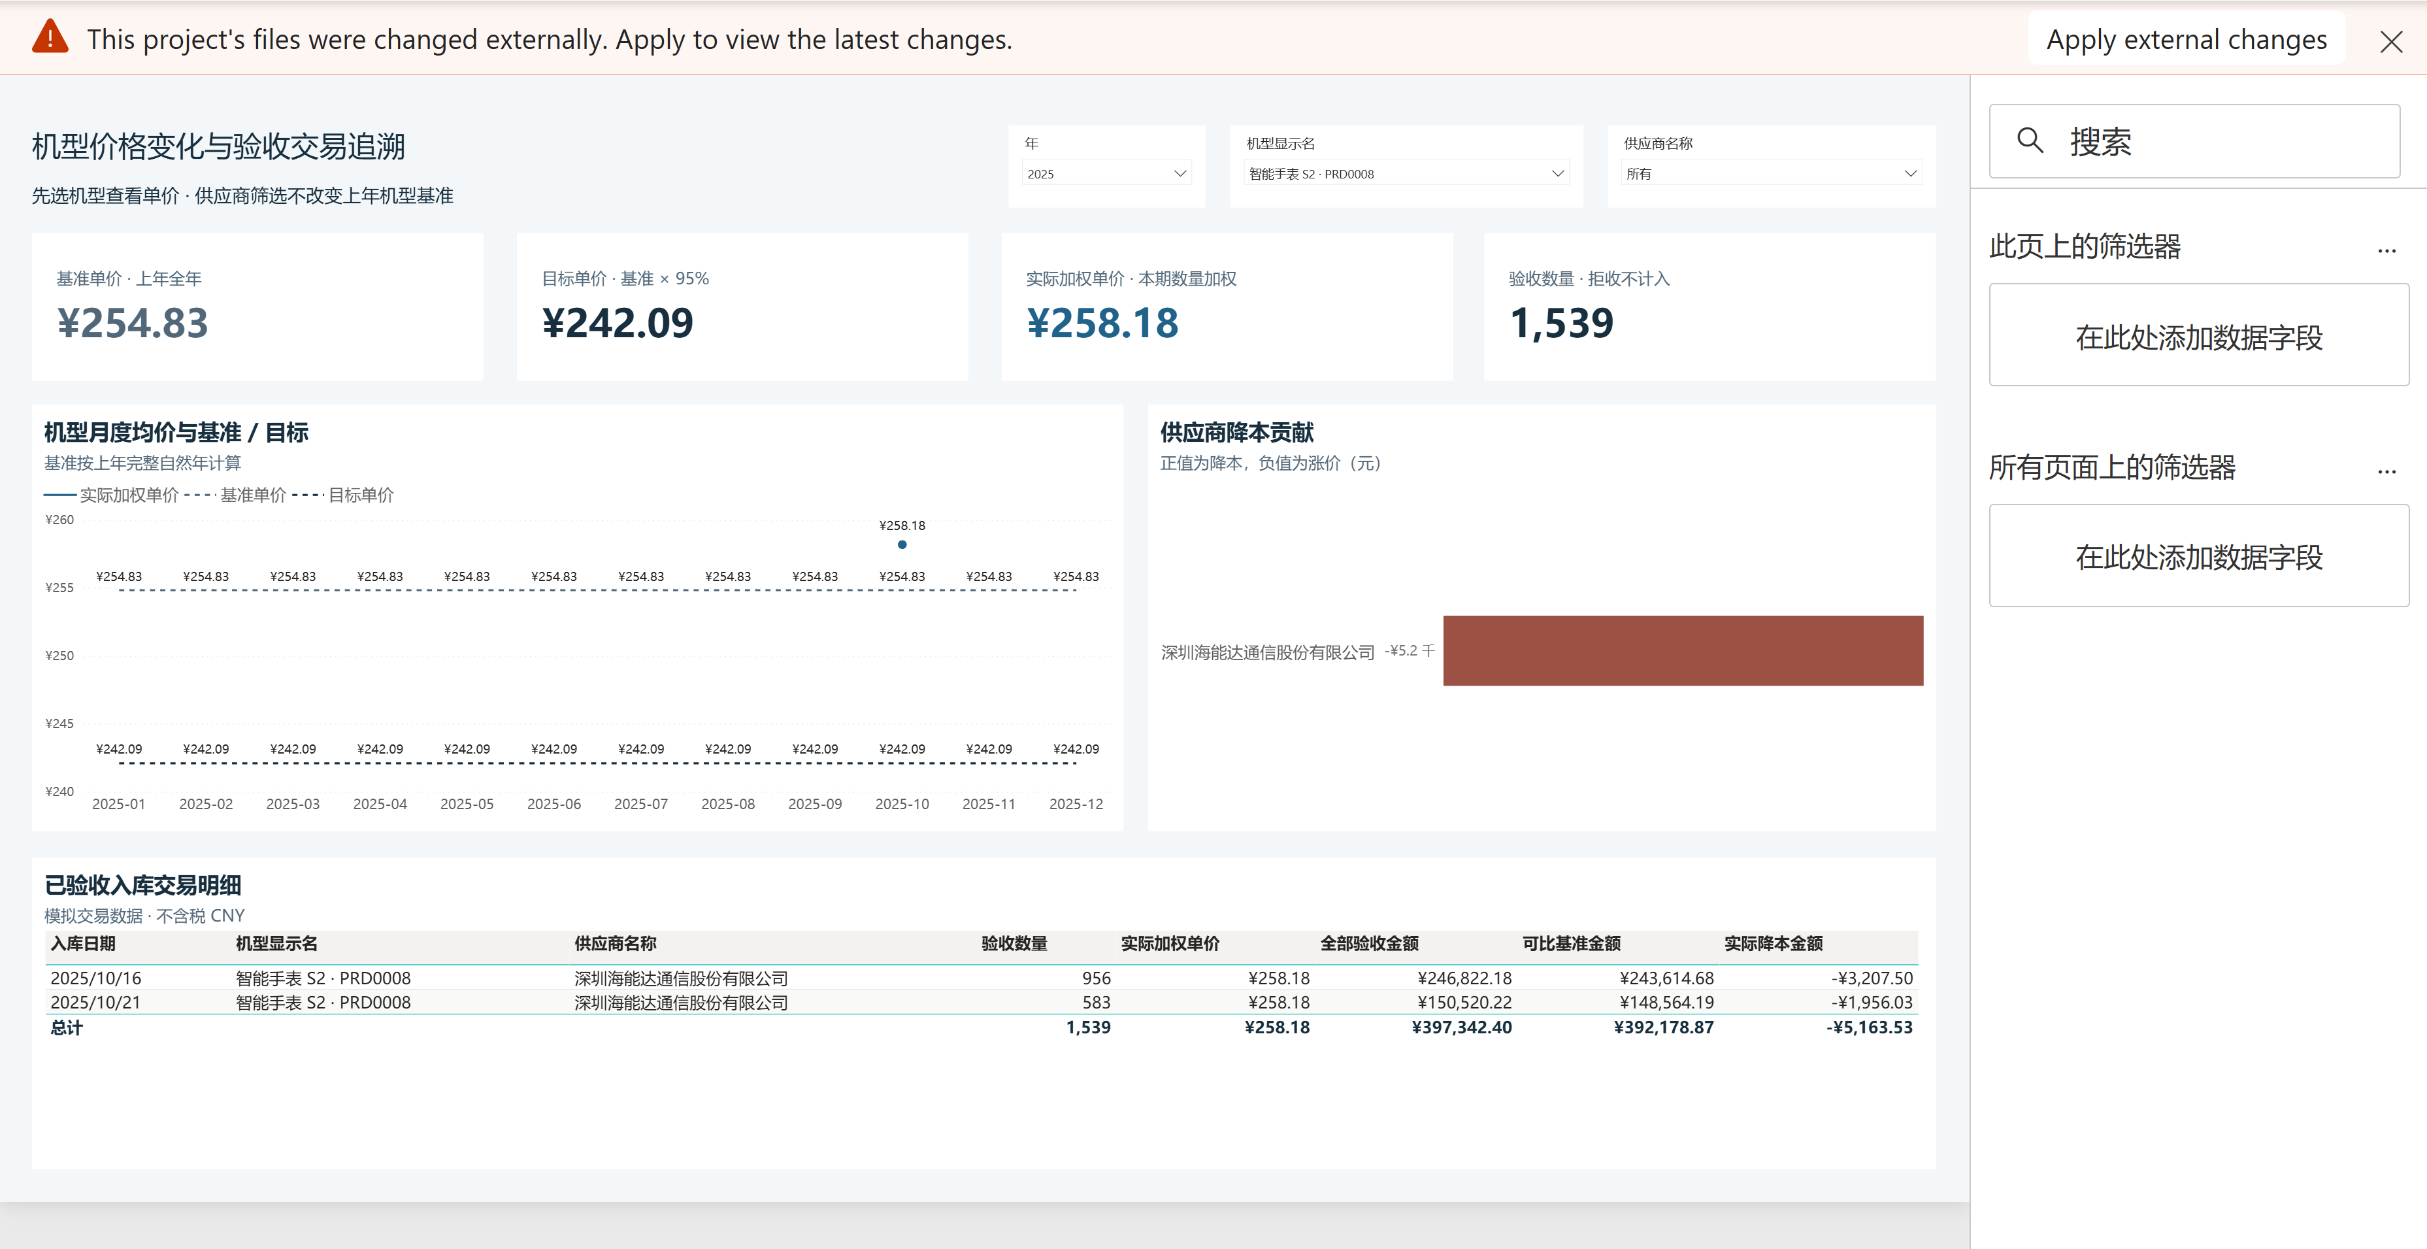Viewport: 2427px width, 1249px height.
Task: Click the 目标单价 card value ¥242.09
Action: coord(618,324)
